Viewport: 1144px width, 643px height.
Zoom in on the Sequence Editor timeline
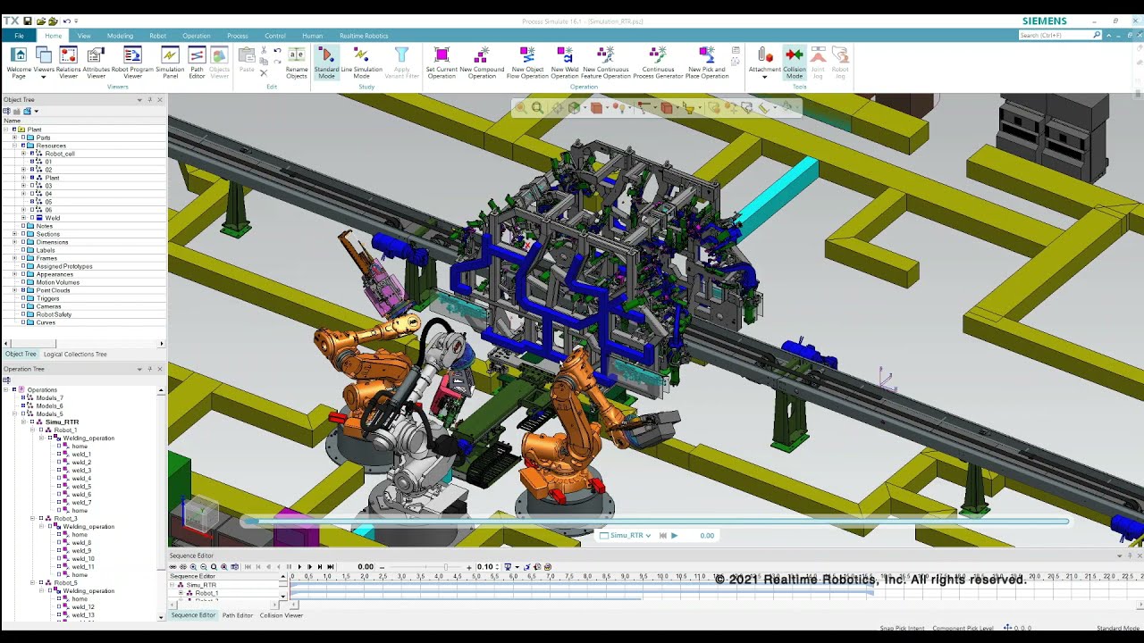pyautogui.click(x=193, y=567)
